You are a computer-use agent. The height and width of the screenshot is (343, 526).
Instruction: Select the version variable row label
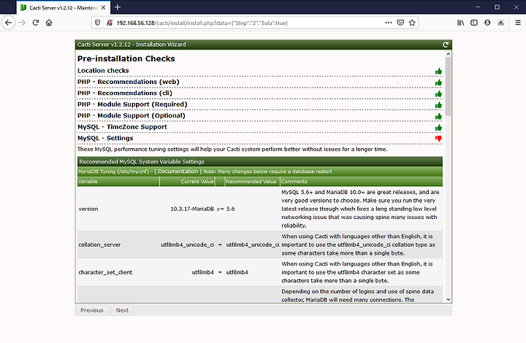click(x=88, y=209)
